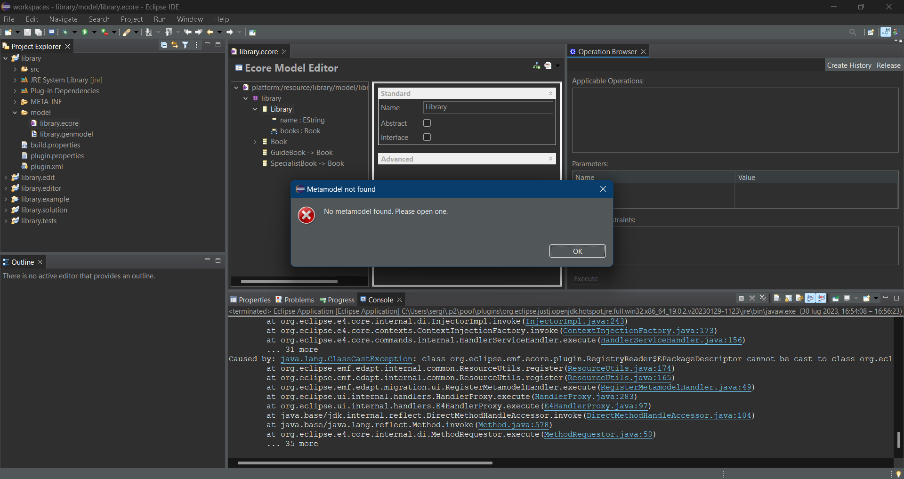This screenshot has height=479, width=904.
Task: Click the Back navigation yellow arrow
Action: coord(210,32)
